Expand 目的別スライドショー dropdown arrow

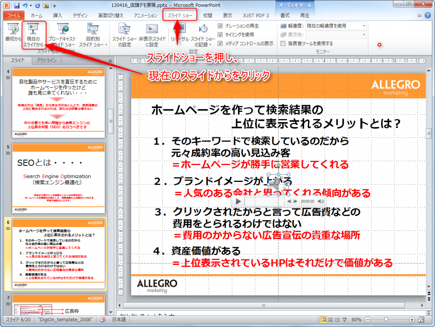(106, 45)
